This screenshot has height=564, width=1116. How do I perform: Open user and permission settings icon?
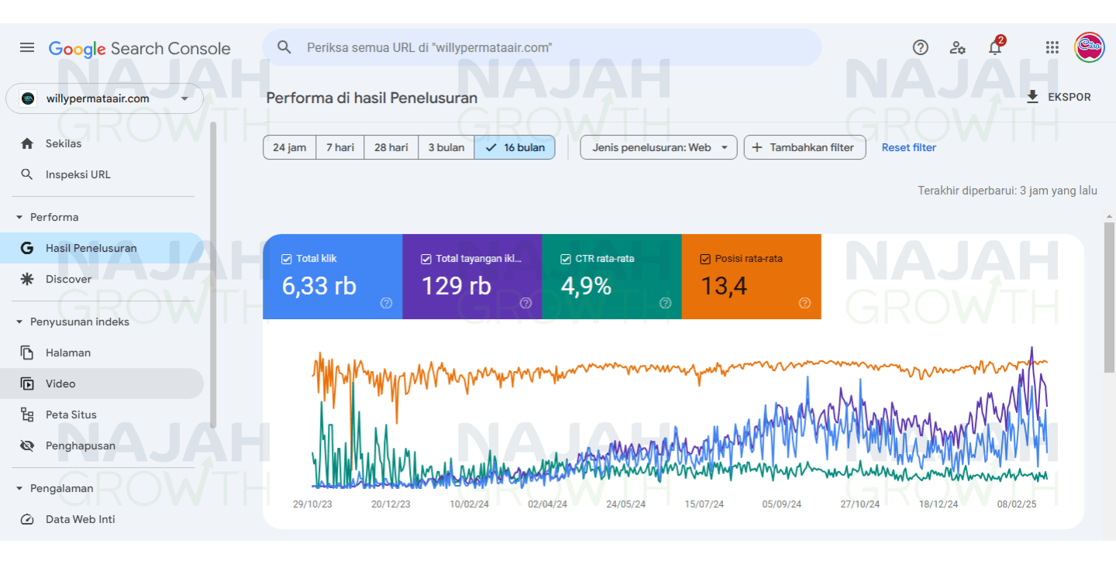pos(958,47)
